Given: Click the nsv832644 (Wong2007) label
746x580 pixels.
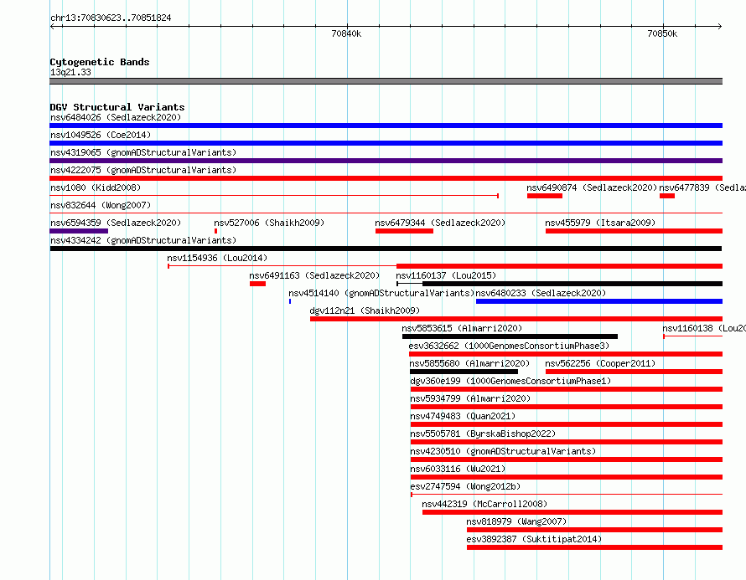Looking at the screenshot, I should pyautogui.click(x=101, y=205).
